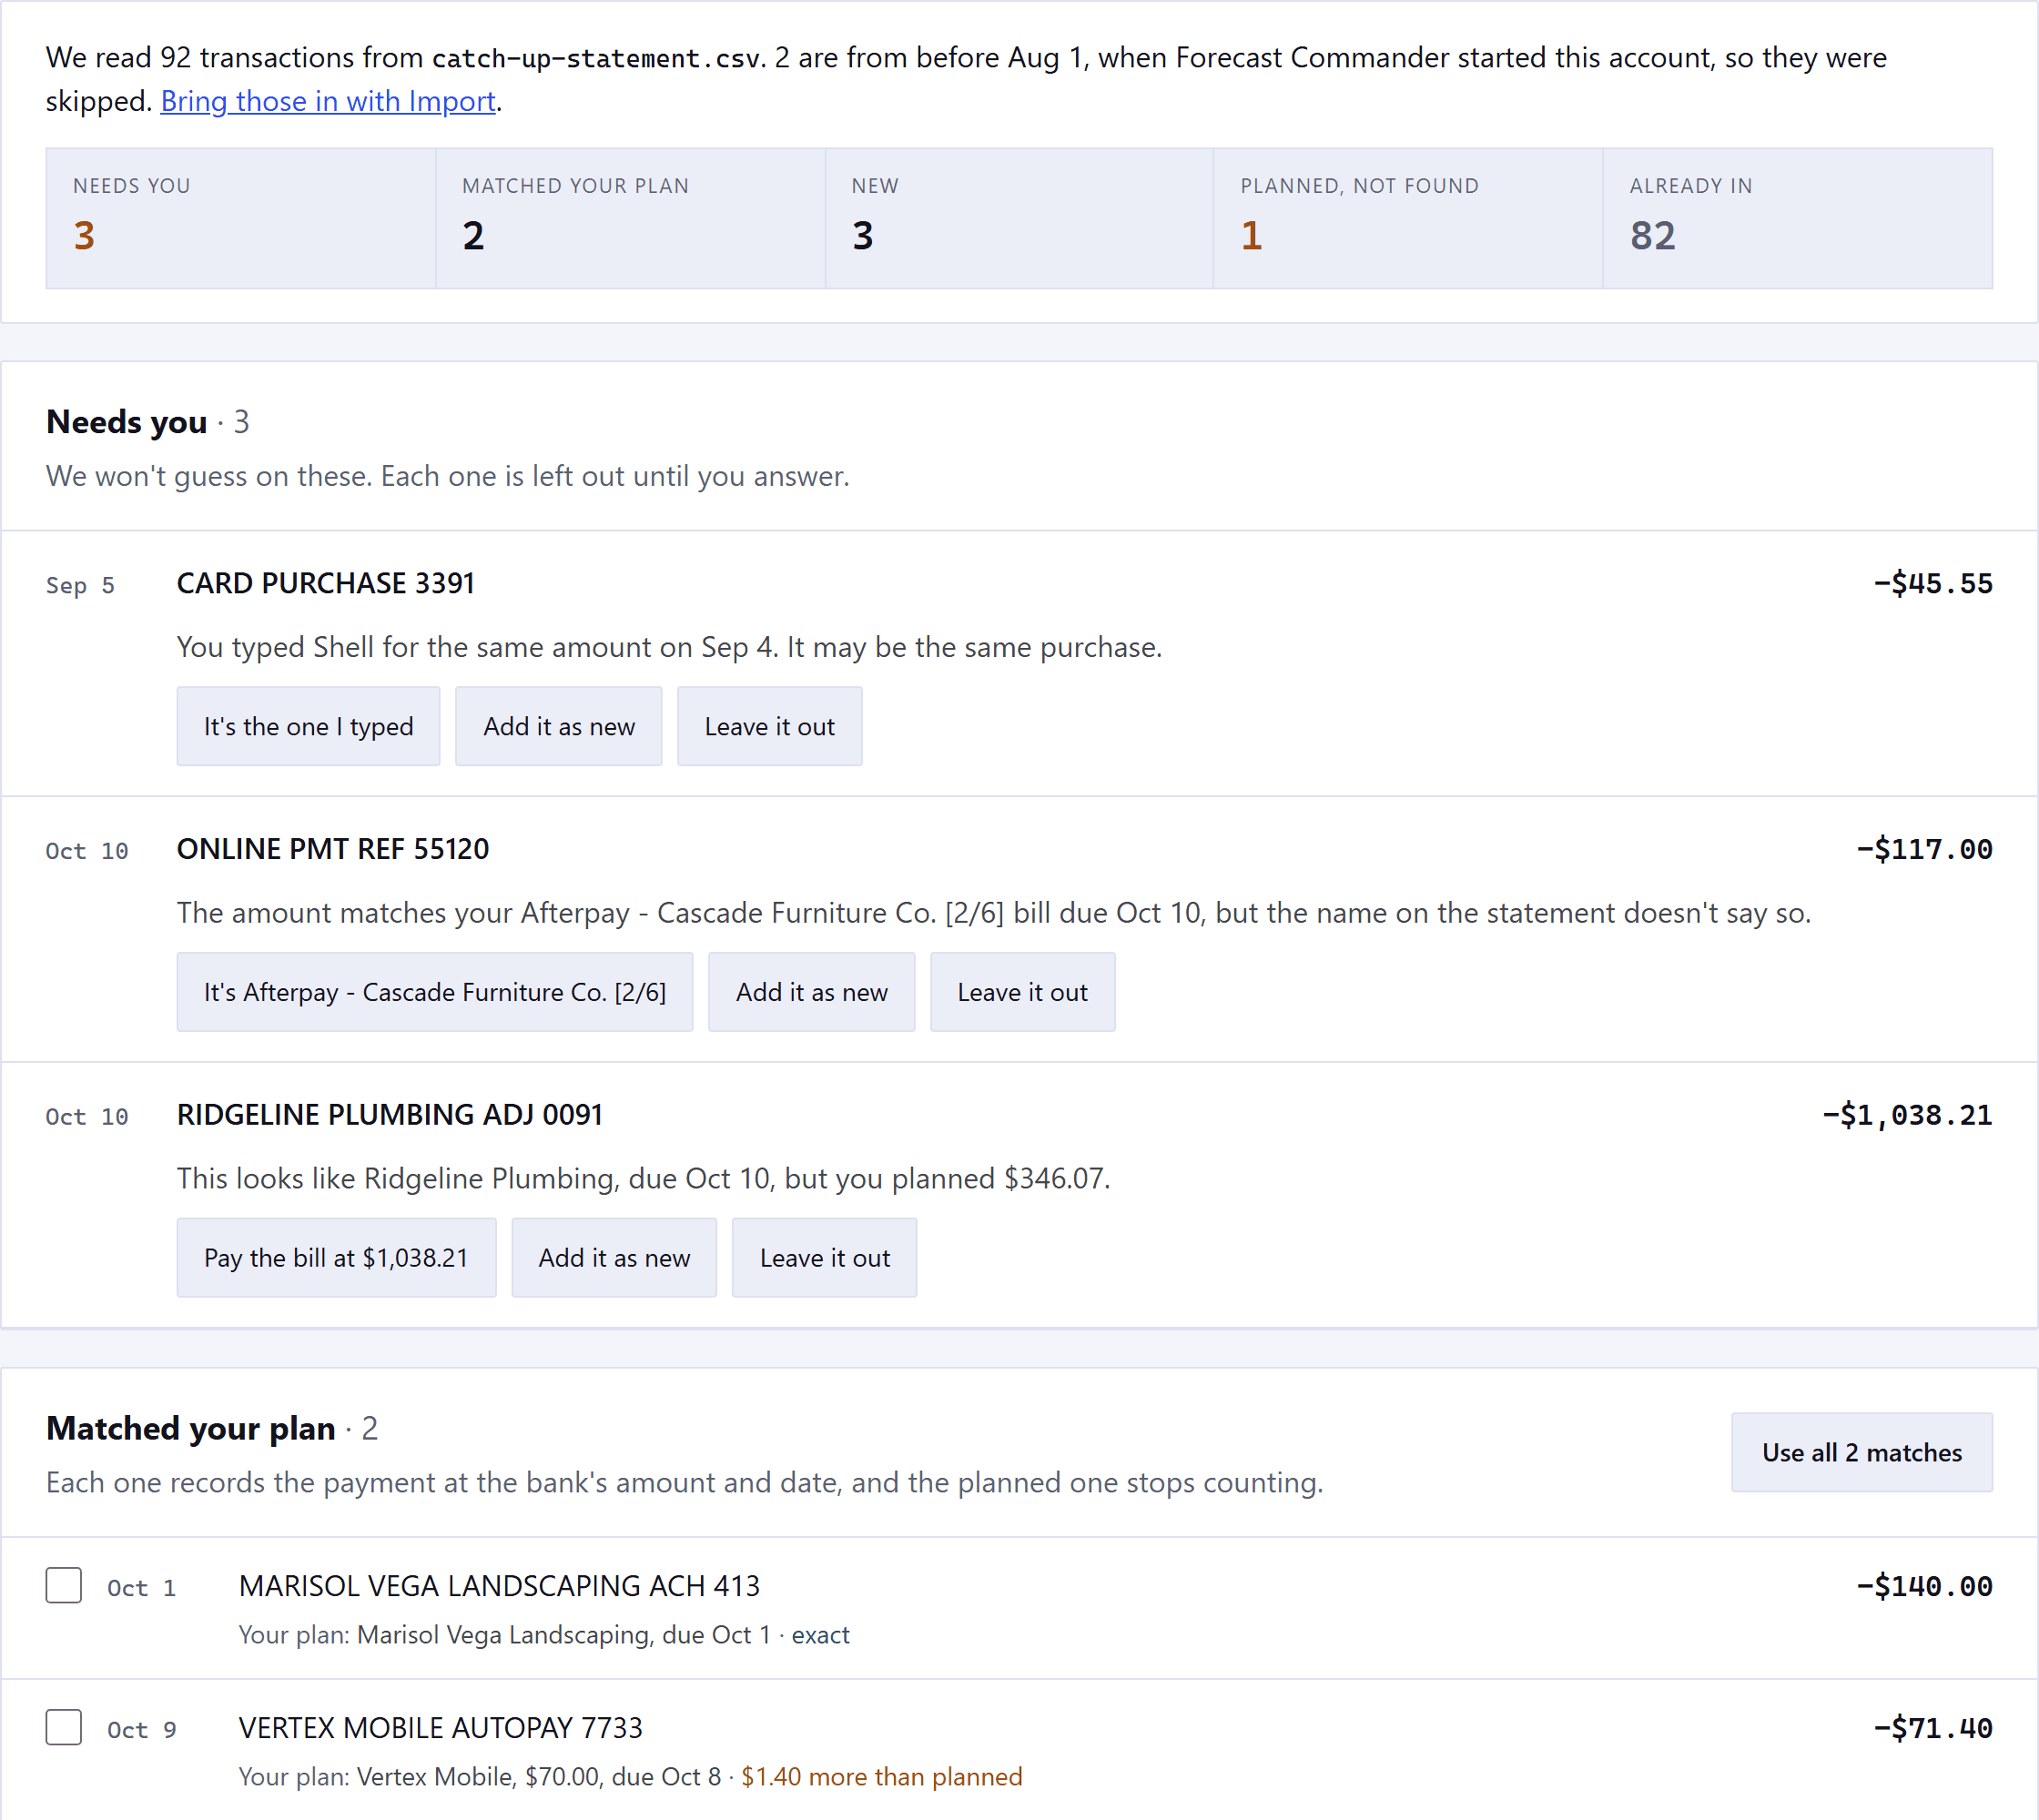
Task: Leave out RIDGELINE PLUMBING ADJ 0091
Action: click(x=825, y=1258)
